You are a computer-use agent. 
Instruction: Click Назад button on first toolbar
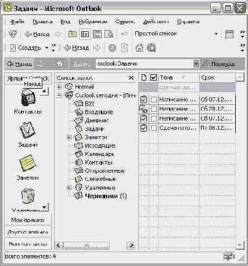click(37, 34)
